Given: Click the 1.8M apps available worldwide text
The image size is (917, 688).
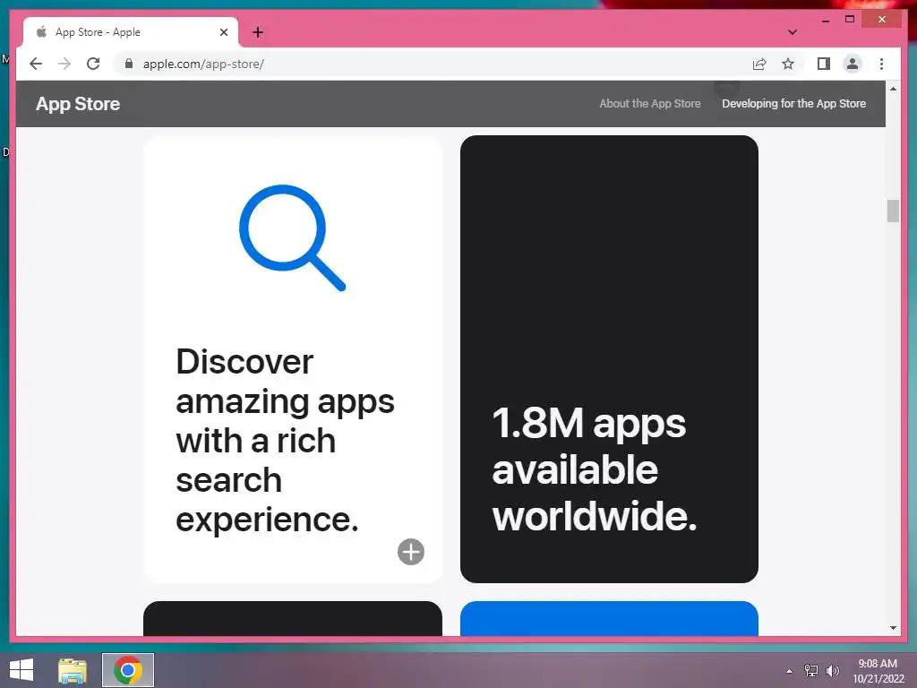Looking at the screenshot, I should click(x=595, y=469).
